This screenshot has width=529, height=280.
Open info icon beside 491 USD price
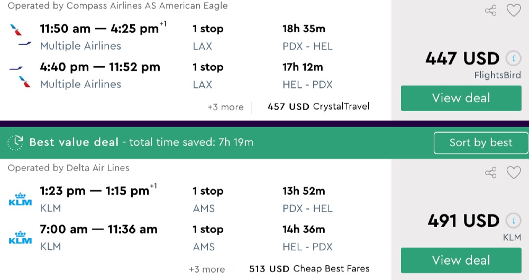(x=513, y=221)
